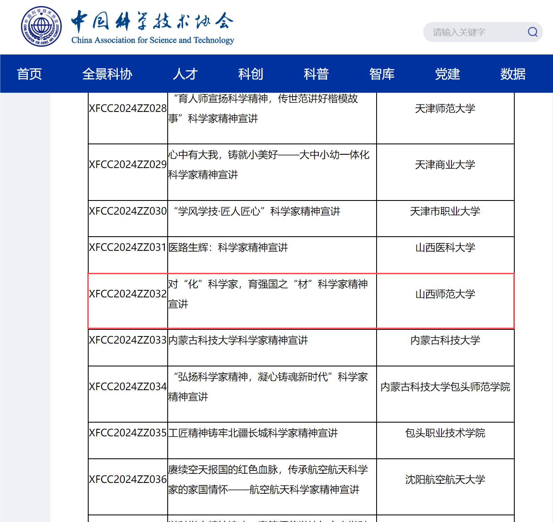Screen dimensions: 553x522
Task: Select the 人才 navigation tab
Action: [x=185, y=74]
